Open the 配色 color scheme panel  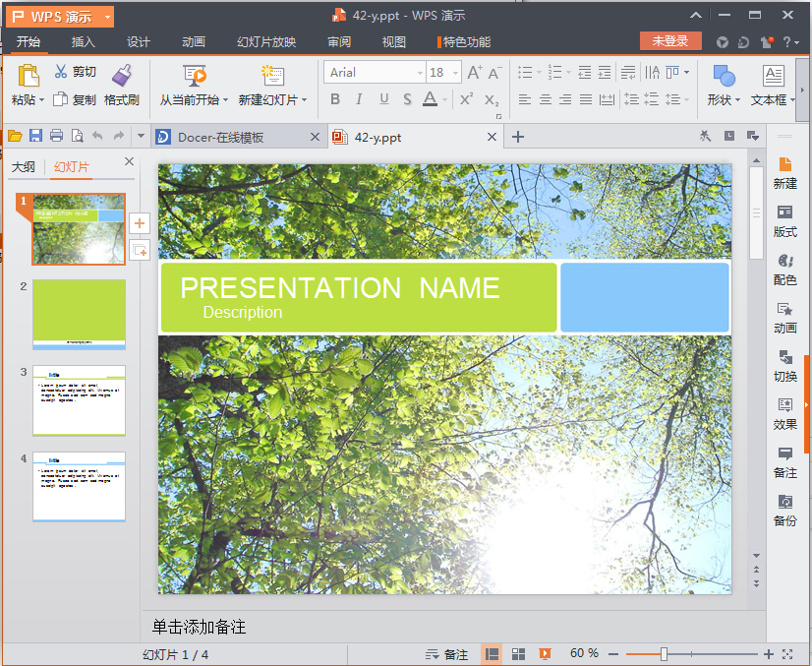(784, 270)
